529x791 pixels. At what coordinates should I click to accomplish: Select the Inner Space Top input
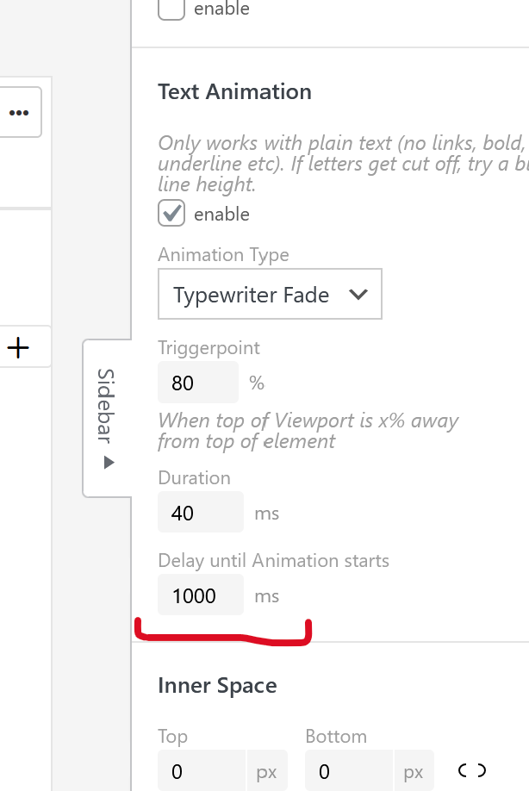coord(202,771)
